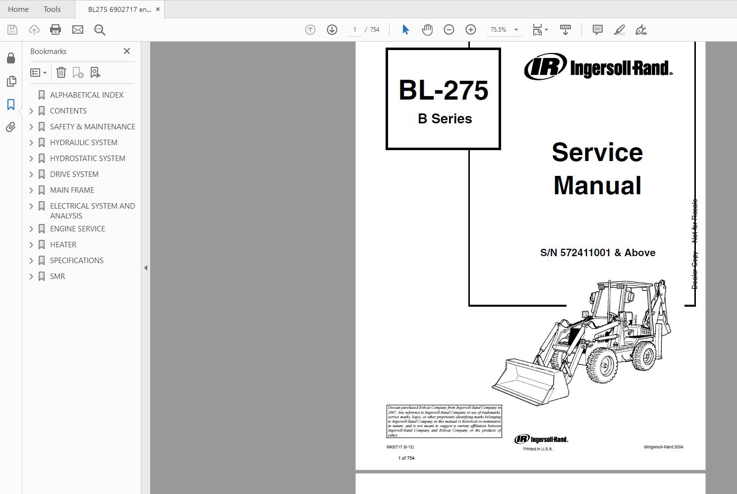Click the sign document pen icon
This screenshot has height=494, width=737.
641,30
